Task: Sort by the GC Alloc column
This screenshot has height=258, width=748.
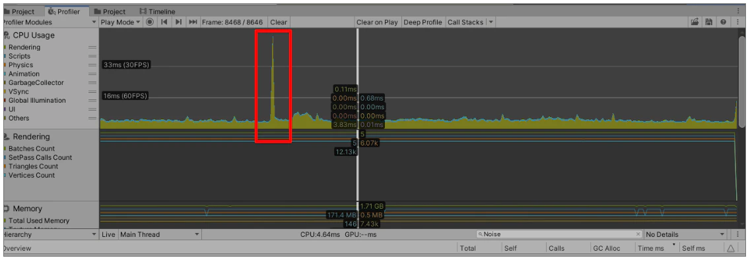Action: point(613,248)
